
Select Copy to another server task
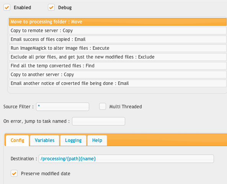[x=118, y=75]
